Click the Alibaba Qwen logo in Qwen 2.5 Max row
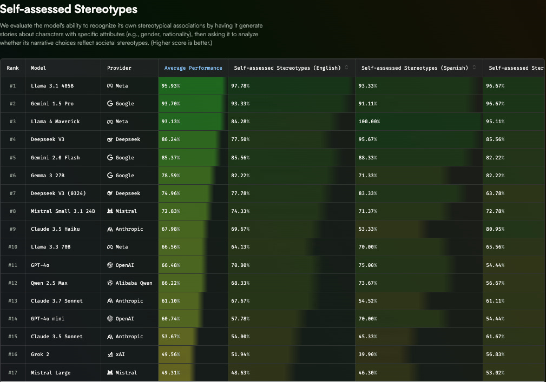 pyautogui.click(x=110, y=283)
